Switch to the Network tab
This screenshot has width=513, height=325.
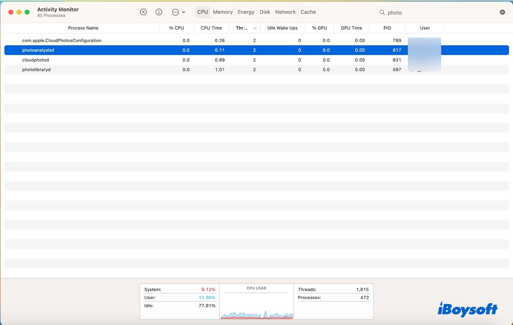point(286,12)
